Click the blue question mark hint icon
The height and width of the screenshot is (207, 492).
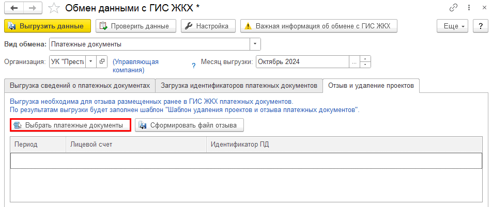pos(194,66)
